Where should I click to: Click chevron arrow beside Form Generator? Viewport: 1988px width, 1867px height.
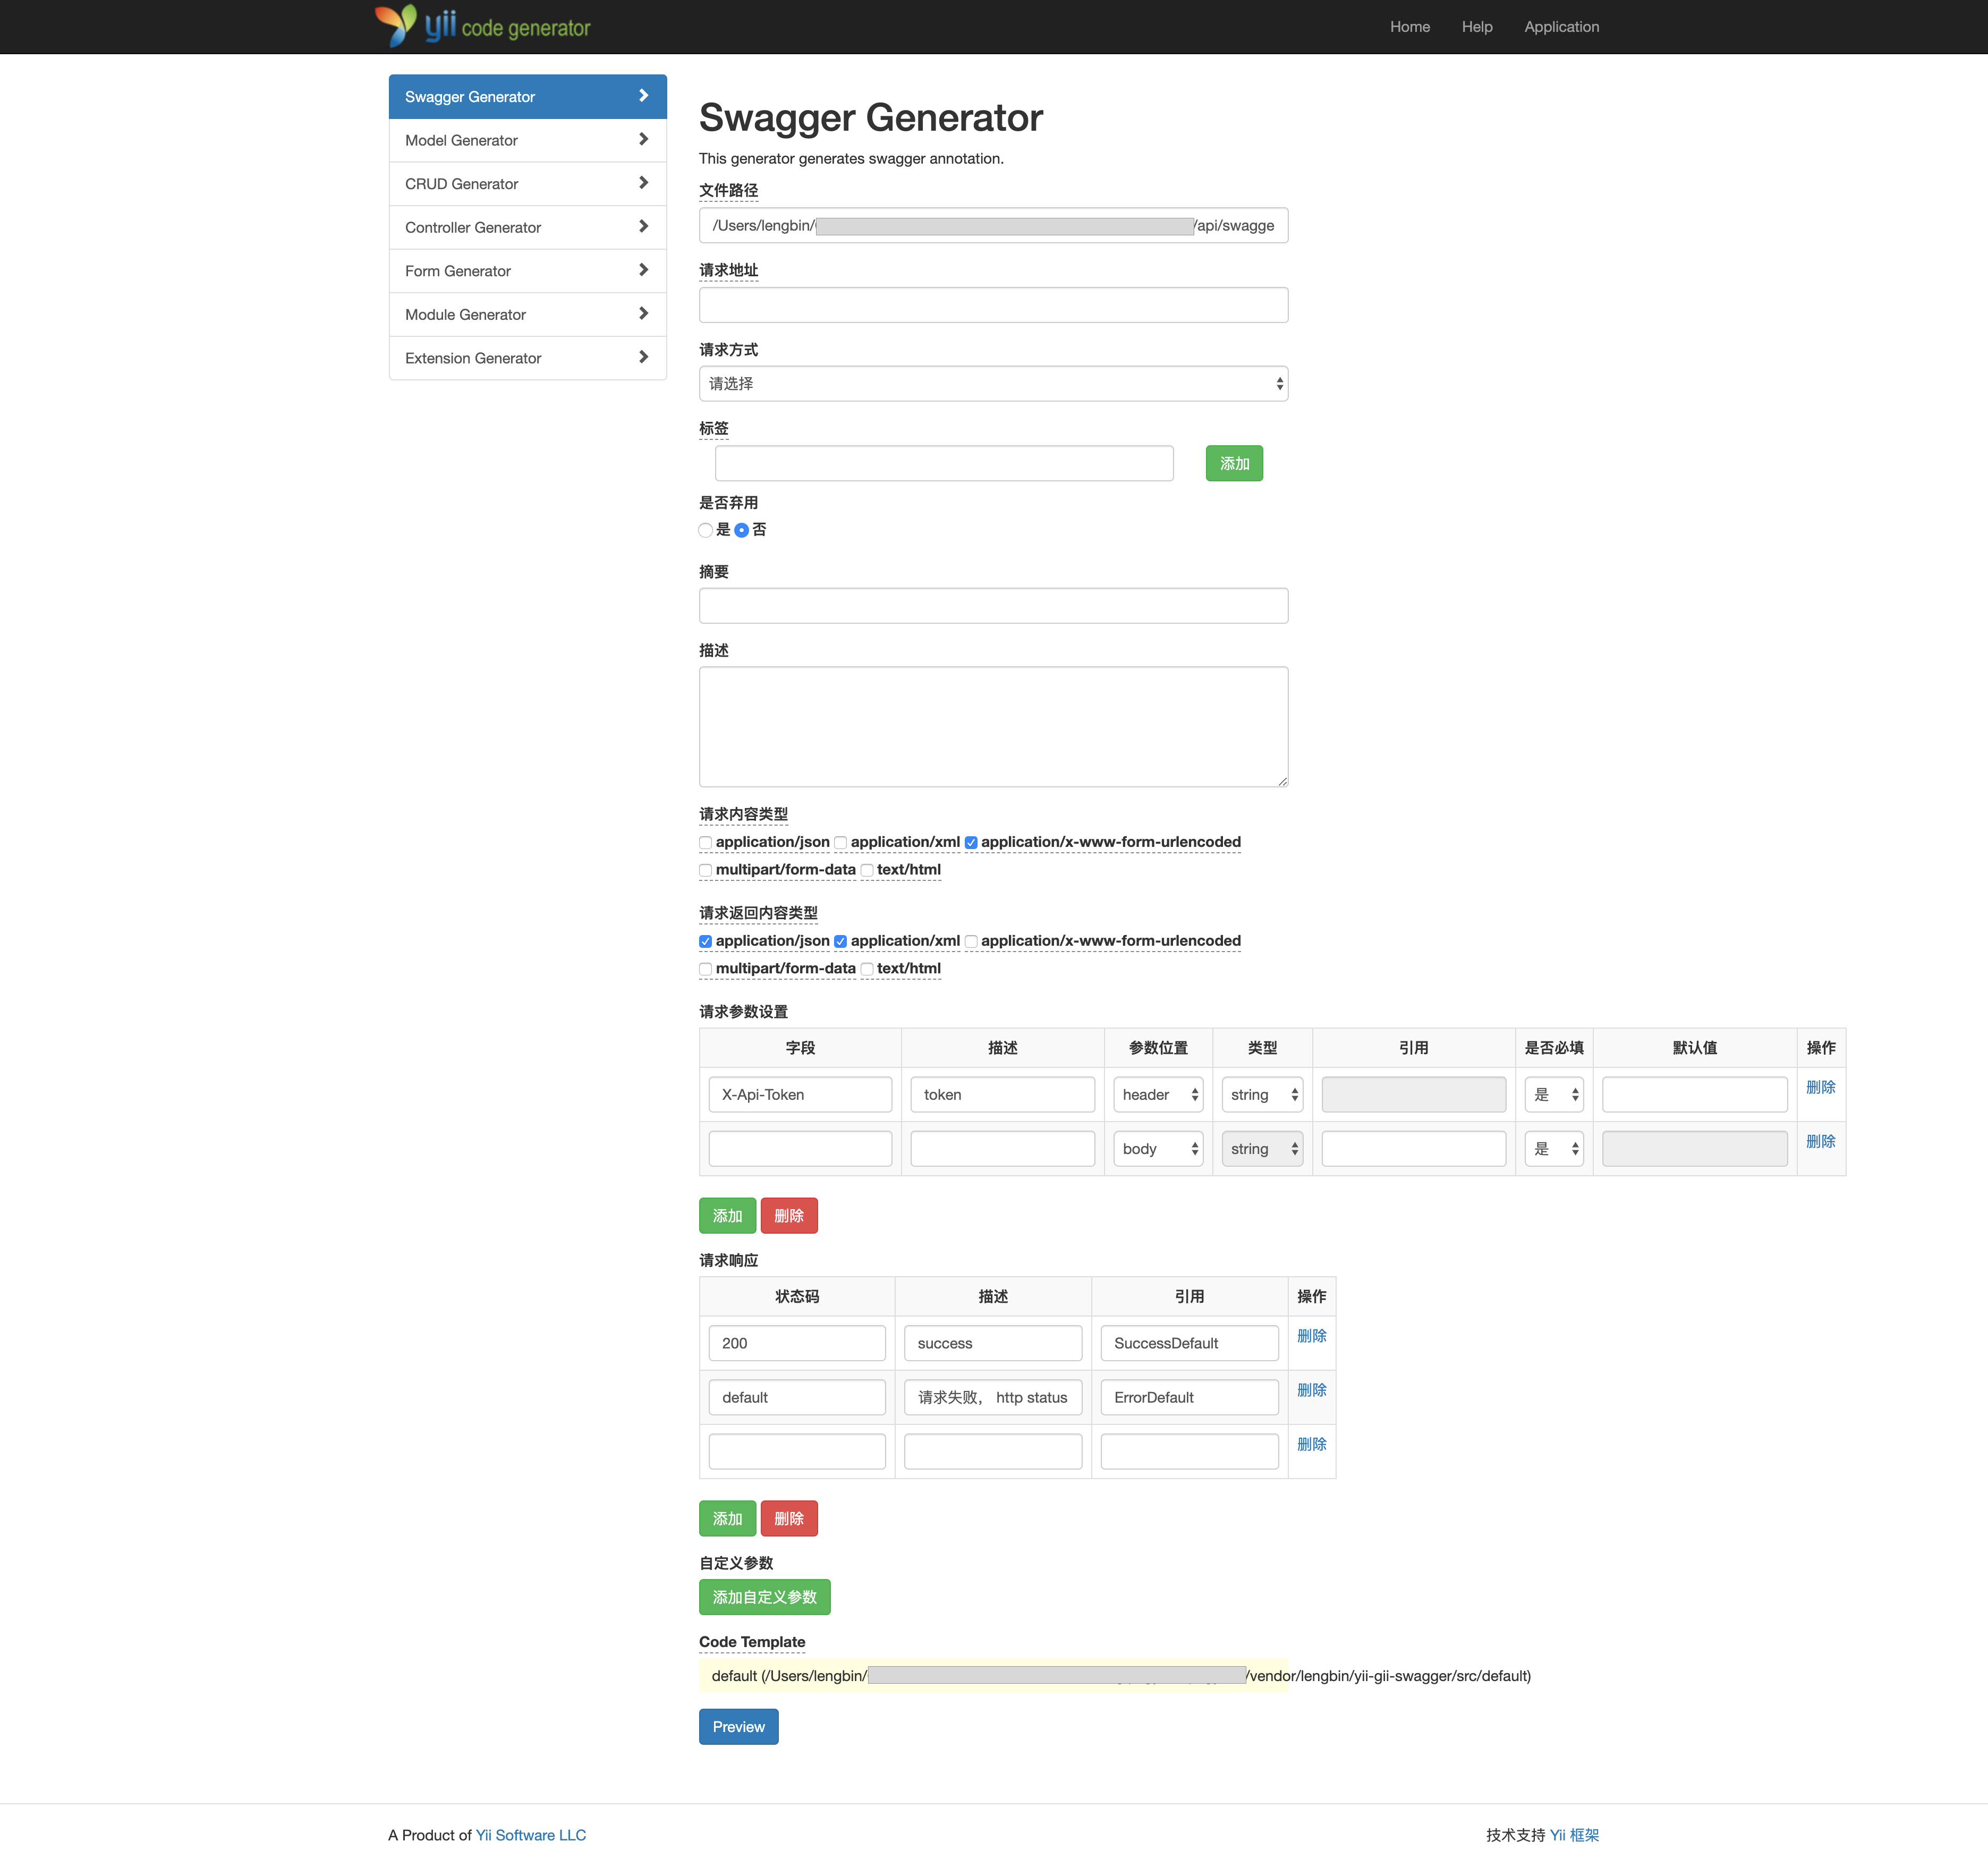[x=643, y=270]
